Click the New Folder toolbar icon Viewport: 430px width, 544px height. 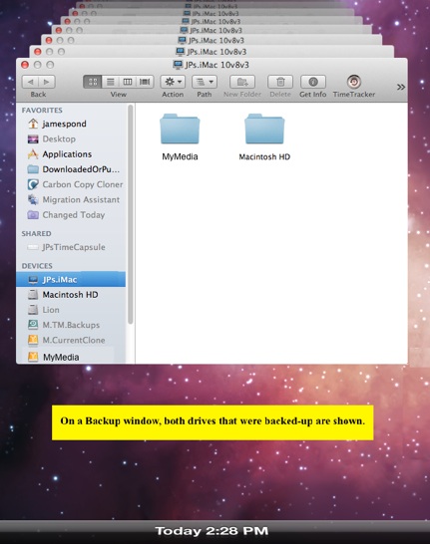coord(242,82)
